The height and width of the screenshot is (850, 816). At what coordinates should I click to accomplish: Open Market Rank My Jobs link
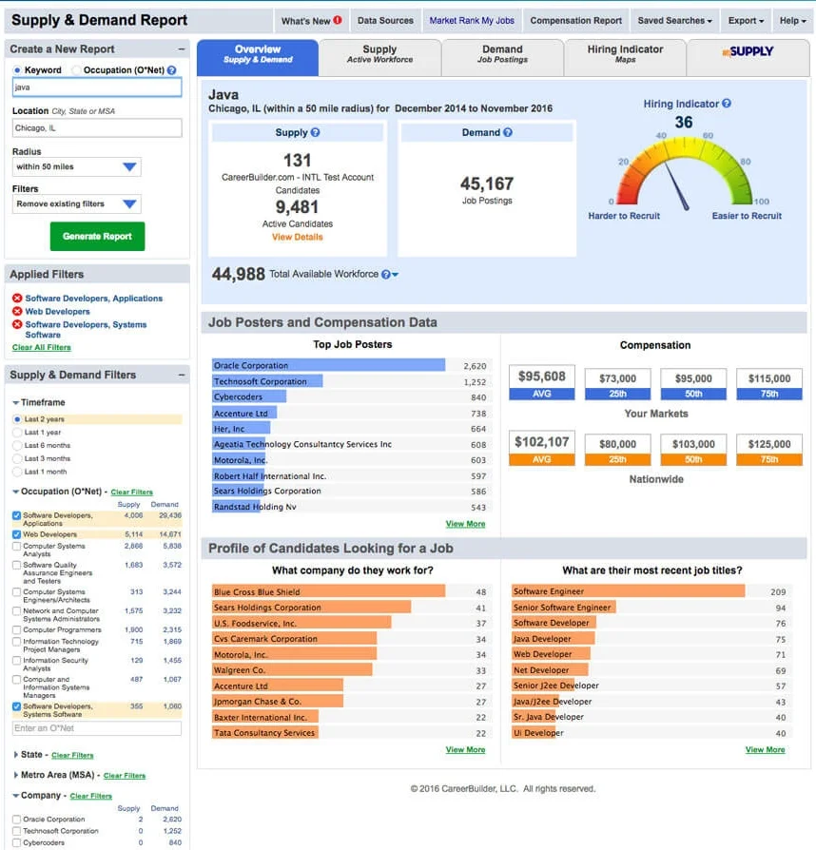pos(472,21)
